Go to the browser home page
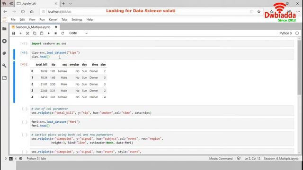The width and height of the screenshot is (303, 170). point(32,12)
